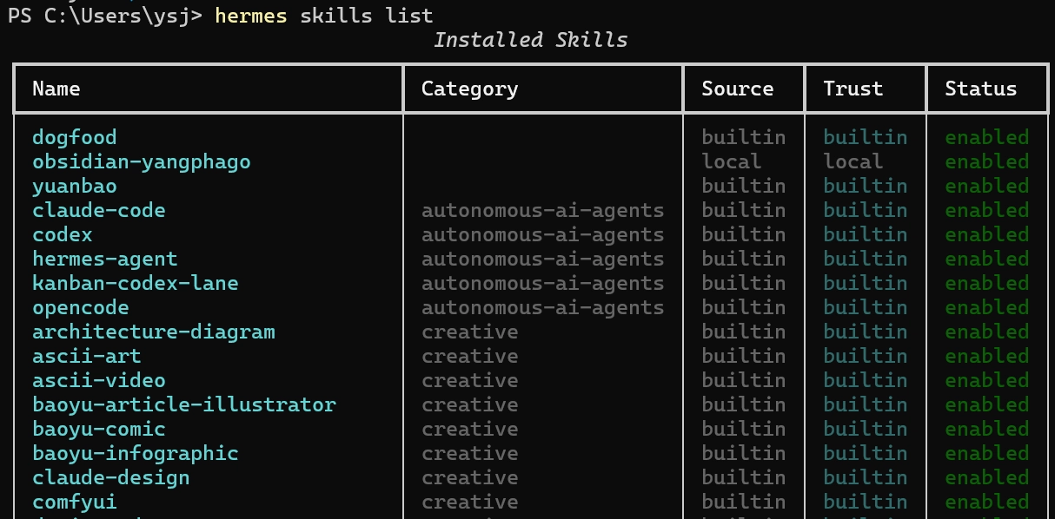
Task: Select the yuanbao skill name
Action: (x=75, y=186)
